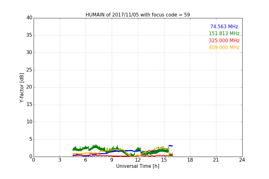Select the orange '409.000 MHz' legend label

pyautogui.click(x=224, y=48)
